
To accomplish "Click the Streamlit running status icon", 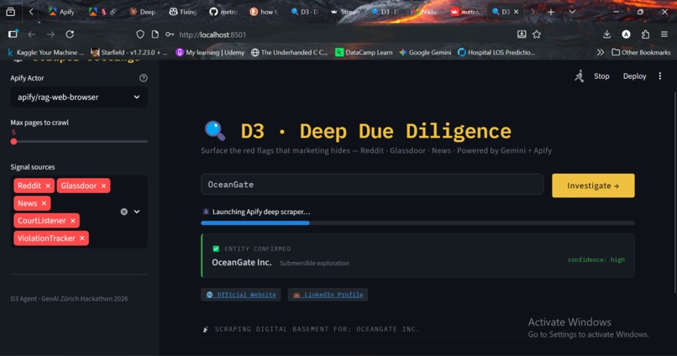I will point(579,76).
